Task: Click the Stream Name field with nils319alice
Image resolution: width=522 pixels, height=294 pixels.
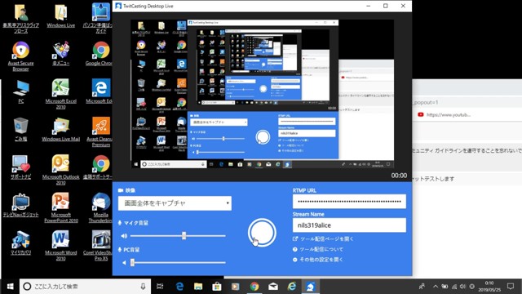Action: (349, 225)
